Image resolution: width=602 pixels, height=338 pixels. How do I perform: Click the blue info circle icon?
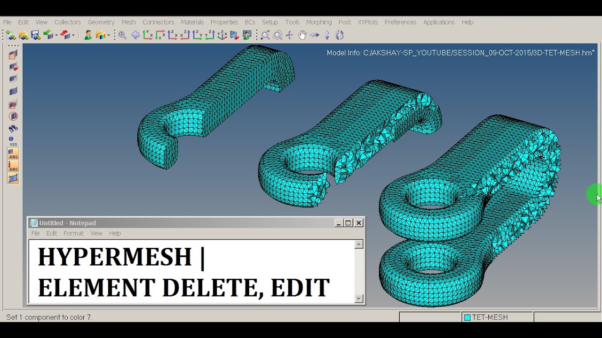(x=11, y=139)
